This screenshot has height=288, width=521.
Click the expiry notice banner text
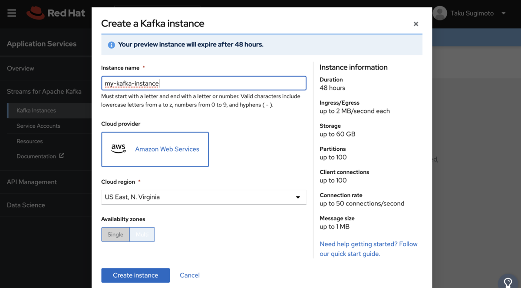point(191,44)
